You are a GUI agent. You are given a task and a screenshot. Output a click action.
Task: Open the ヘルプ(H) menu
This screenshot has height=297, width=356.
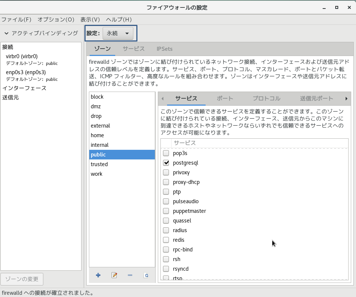pyautogui.click(x=119, y=20)
